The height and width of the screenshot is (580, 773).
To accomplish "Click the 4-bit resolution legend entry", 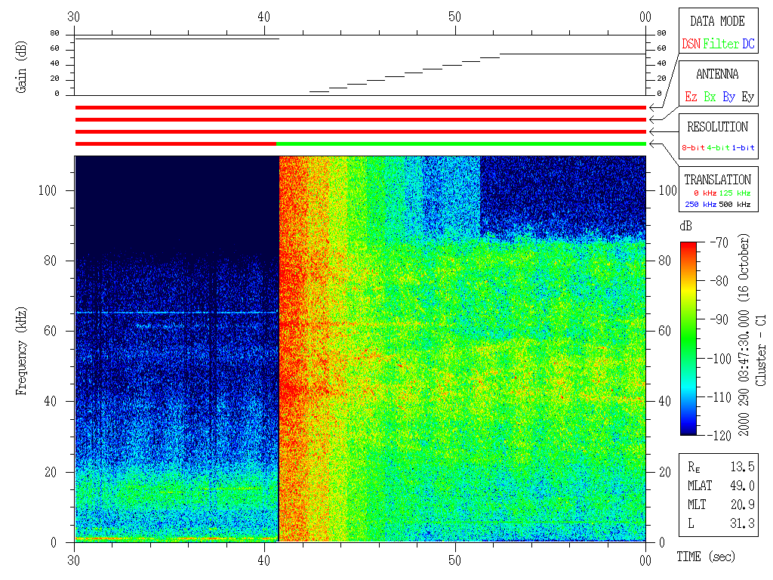I will point(719,148).
